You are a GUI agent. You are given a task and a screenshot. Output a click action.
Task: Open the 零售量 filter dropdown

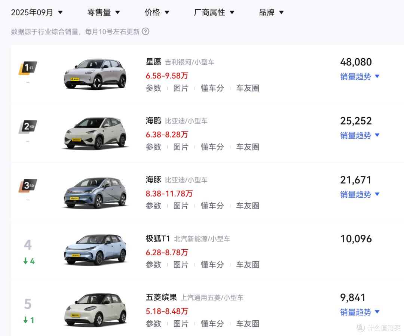click(104, 12)
